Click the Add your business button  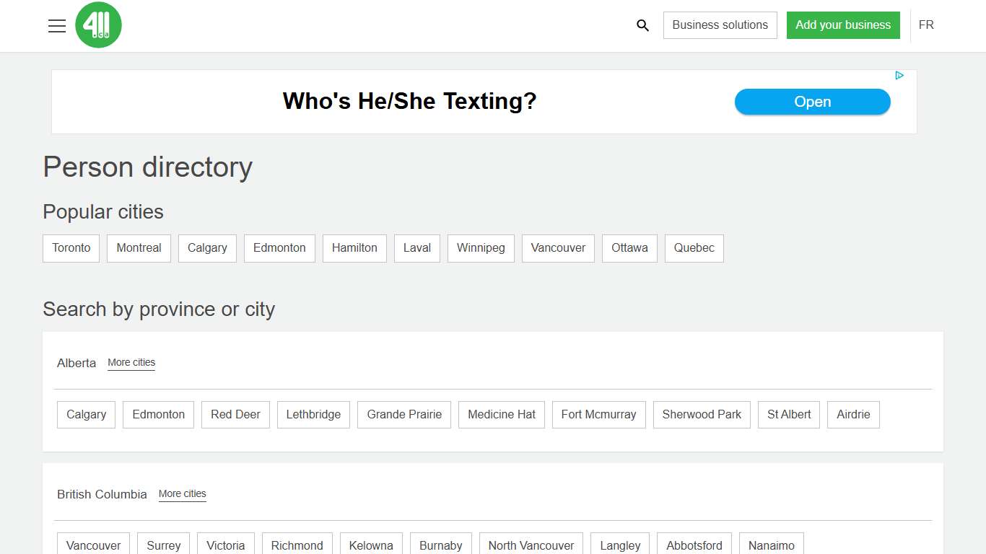[x=842, y=25]
